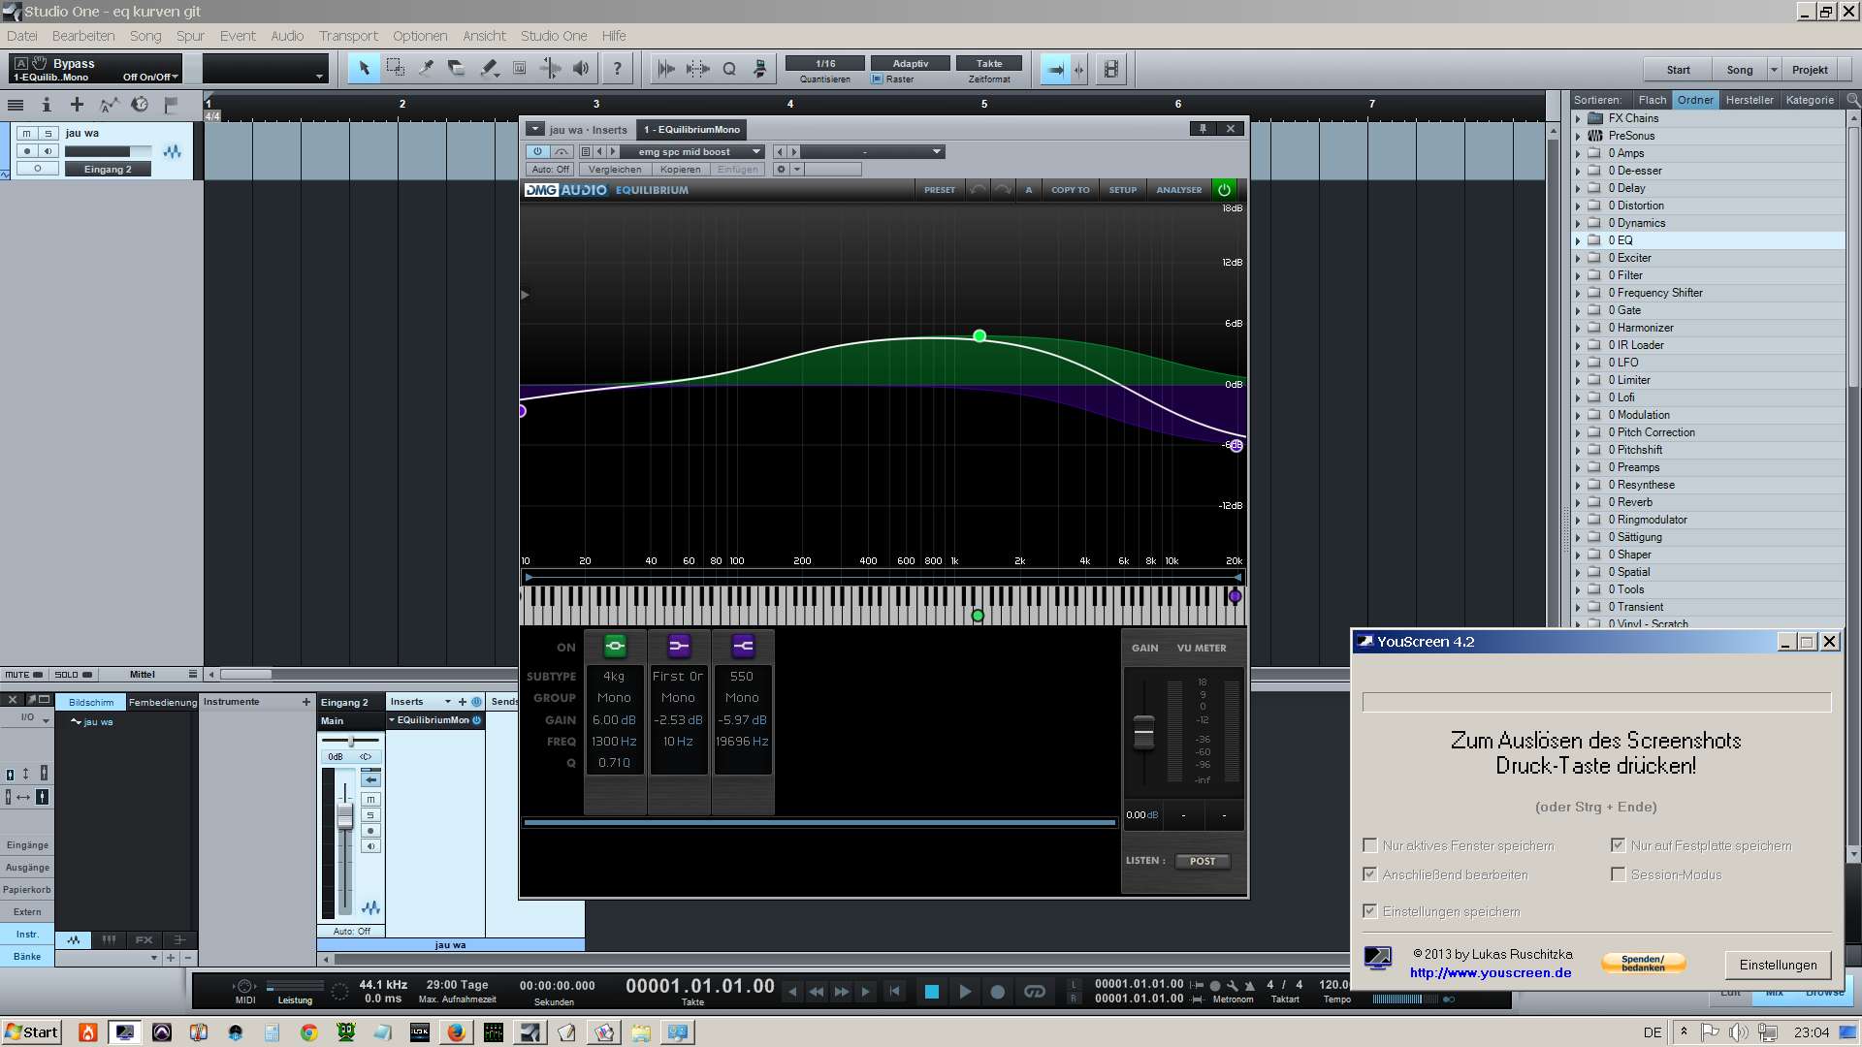Add a track with plus icon
This screenshot has width=1862, height=1047.
(x=77, y=105)
